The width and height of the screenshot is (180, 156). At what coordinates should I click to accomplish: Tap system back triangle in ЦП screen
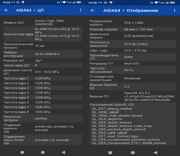coord(63,152)
